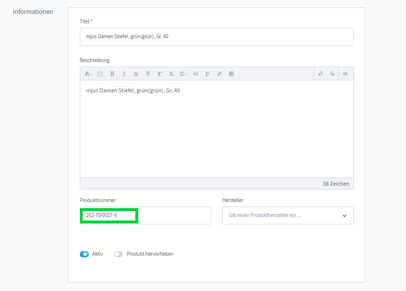Apply superscript formatting
This screenshot has height=291, width=406.
point(160,74)
